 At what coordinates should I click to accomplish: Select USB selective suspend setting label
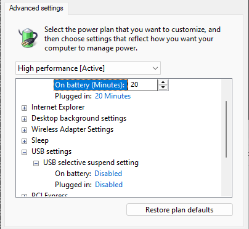(91, 163)
